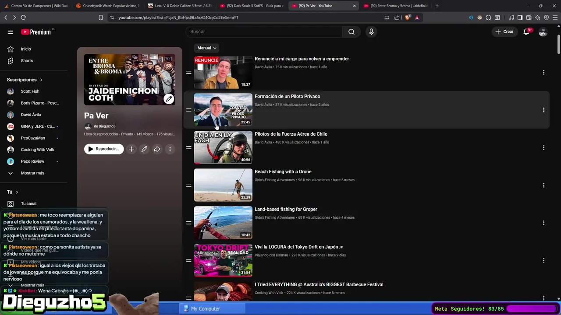Open options for Renuncié a mi cargo video

[543, 73]
